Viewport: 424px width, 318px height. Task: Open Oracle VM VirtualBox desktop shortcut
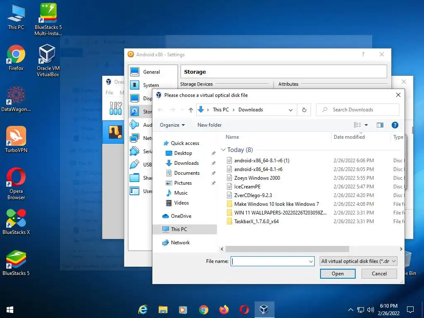48,60
